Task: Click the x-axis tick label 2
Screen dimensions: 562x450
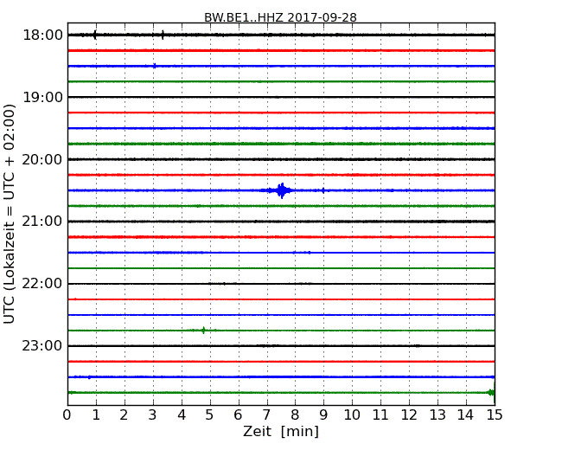Action: click(x=125, y=415)
